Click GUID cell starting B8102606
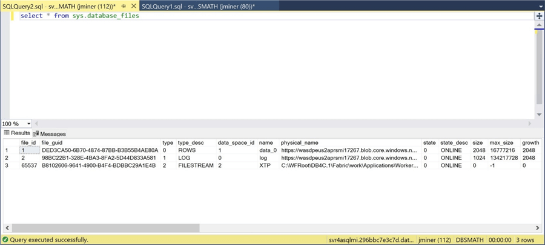 pyautogui.click(x=100, y=165)
